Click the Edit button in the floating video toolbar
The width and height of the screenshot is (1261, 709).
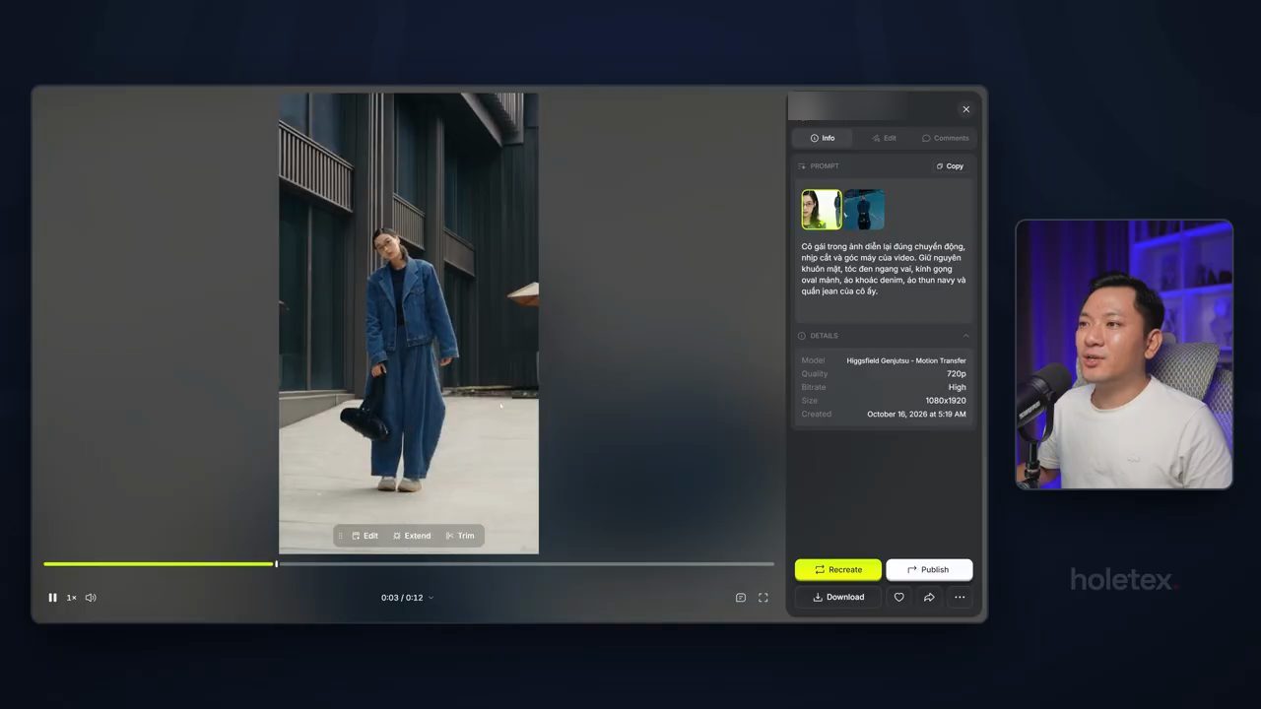tap(365, 536)
